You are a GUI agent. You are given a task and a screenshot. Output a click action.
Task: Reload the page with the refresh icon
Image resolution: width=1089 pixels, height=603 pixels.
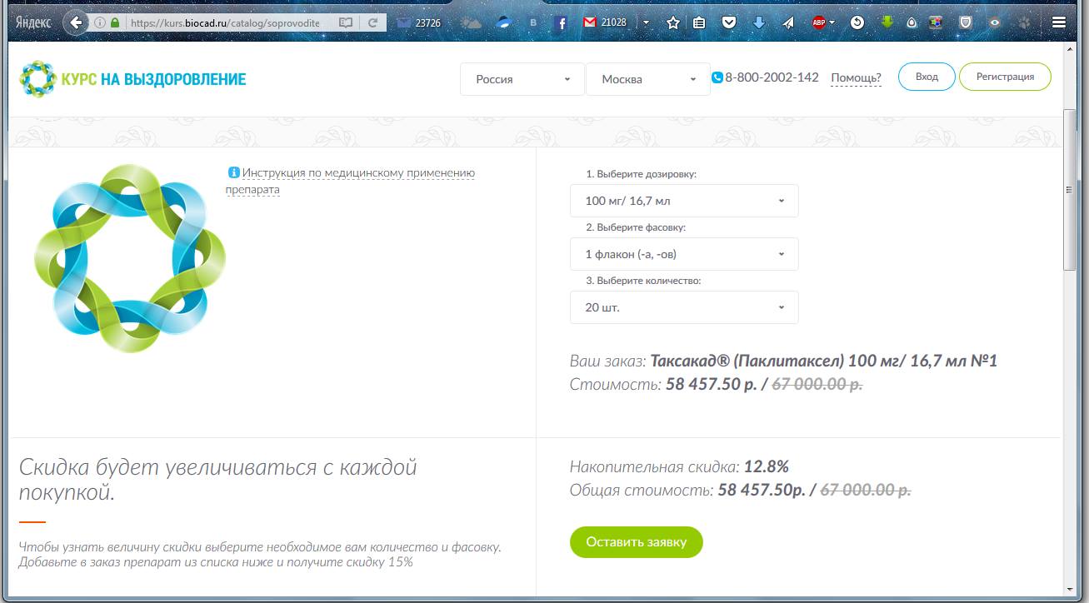point(372,23)
